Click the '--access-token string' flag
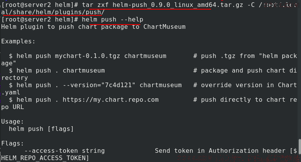The width and height of the screenshot is (301, 162). tap(65, 151)
